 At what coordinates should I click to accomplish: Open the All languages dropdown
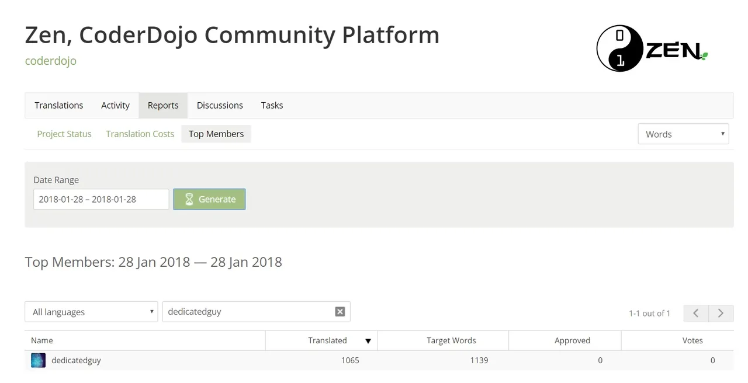coord(91,312)
